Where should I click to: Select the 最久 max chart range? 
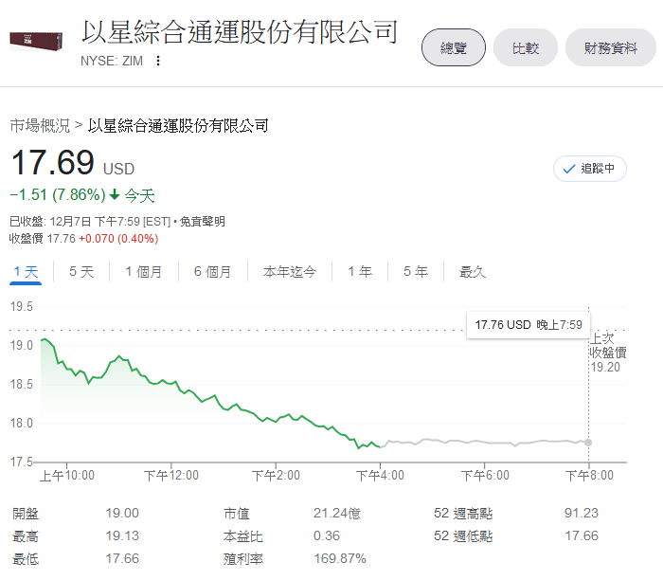(473, 272)
